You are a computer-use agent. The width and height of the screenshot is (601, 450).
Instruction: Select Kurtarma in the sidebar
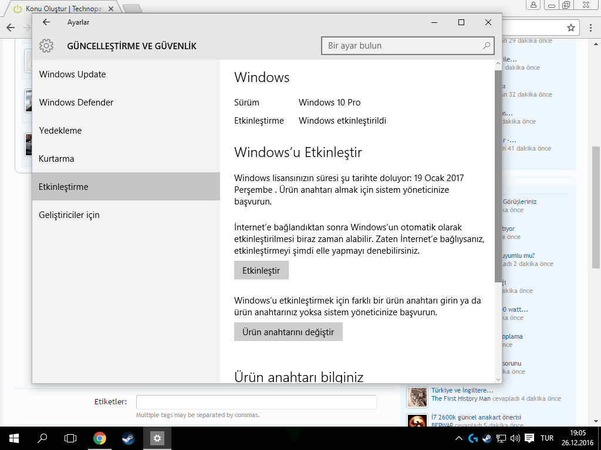tap(126, 158)
